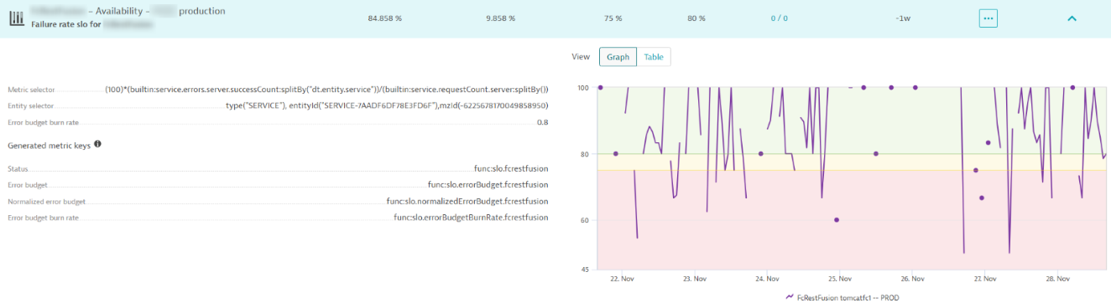The height and width of the screenshot is (308, 1111).
Task: Click info icon beside Generated metric keys
Action: tap(97, 144)
